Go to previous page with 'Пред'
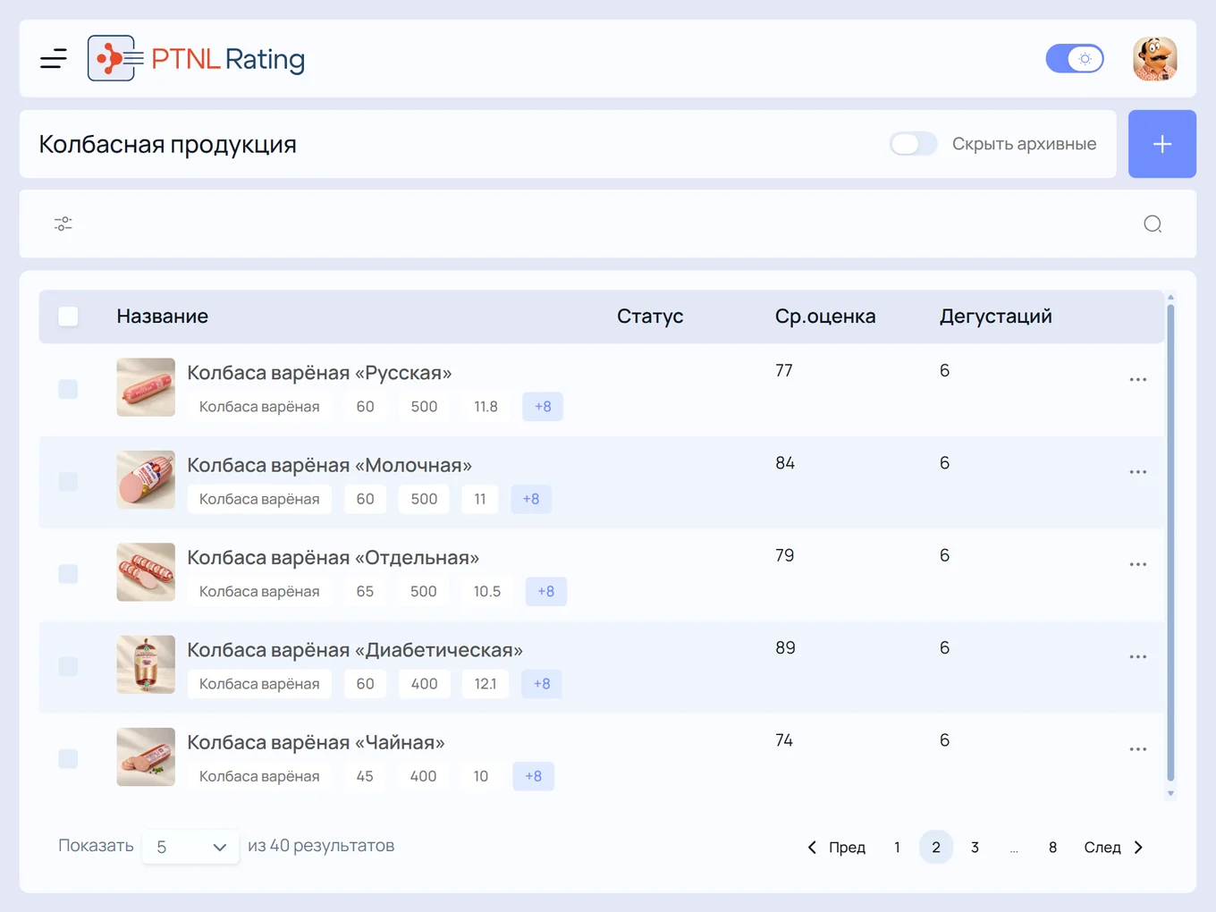 pyautogui.click(x=837, y=848)
